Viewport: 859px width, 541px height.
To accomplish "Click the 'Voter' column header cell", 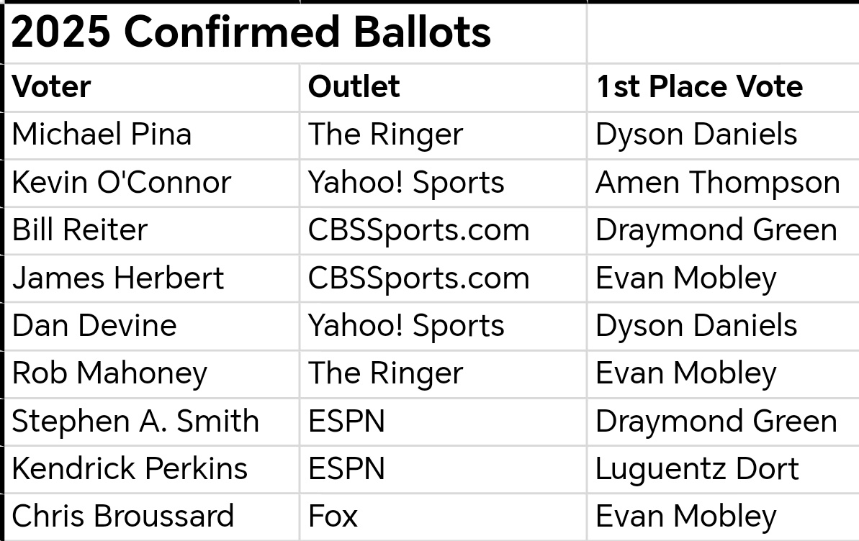I will 153,88.
